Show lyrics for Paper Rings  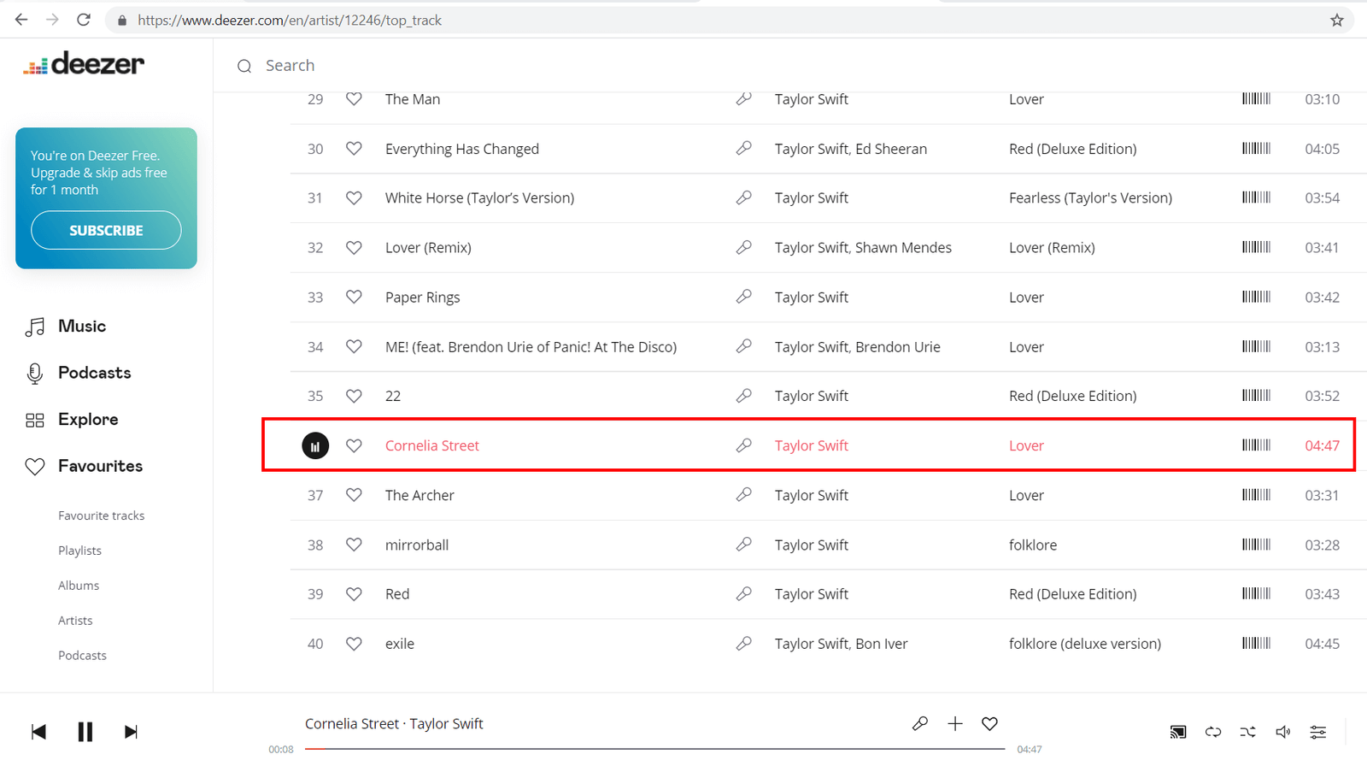744,297
